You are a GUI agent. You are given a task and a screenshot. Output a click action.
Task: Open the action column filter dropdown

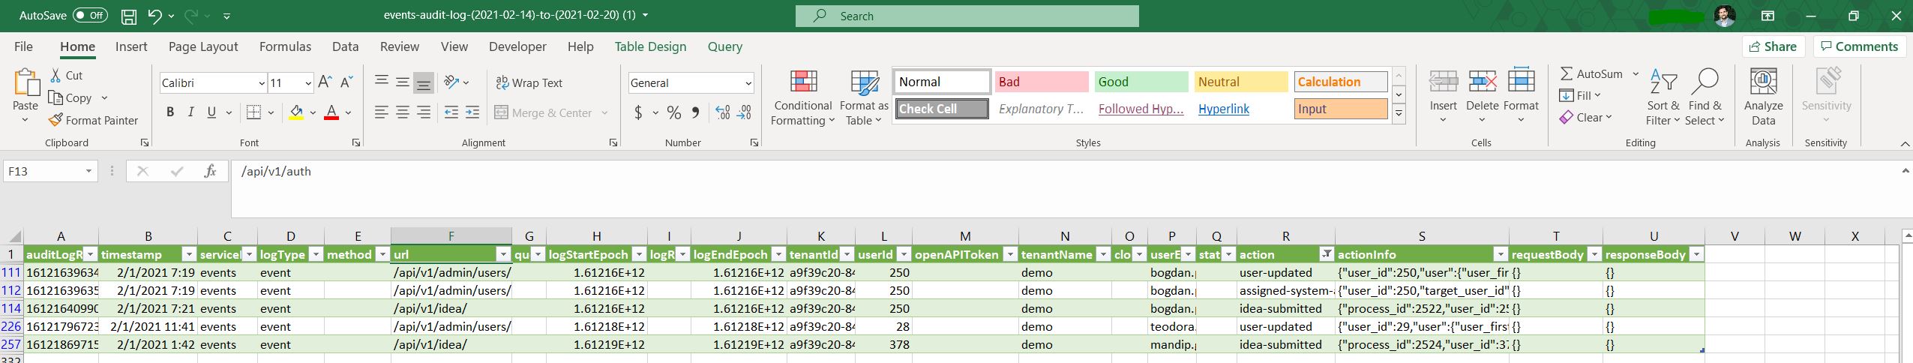(x=1327, y=254)
